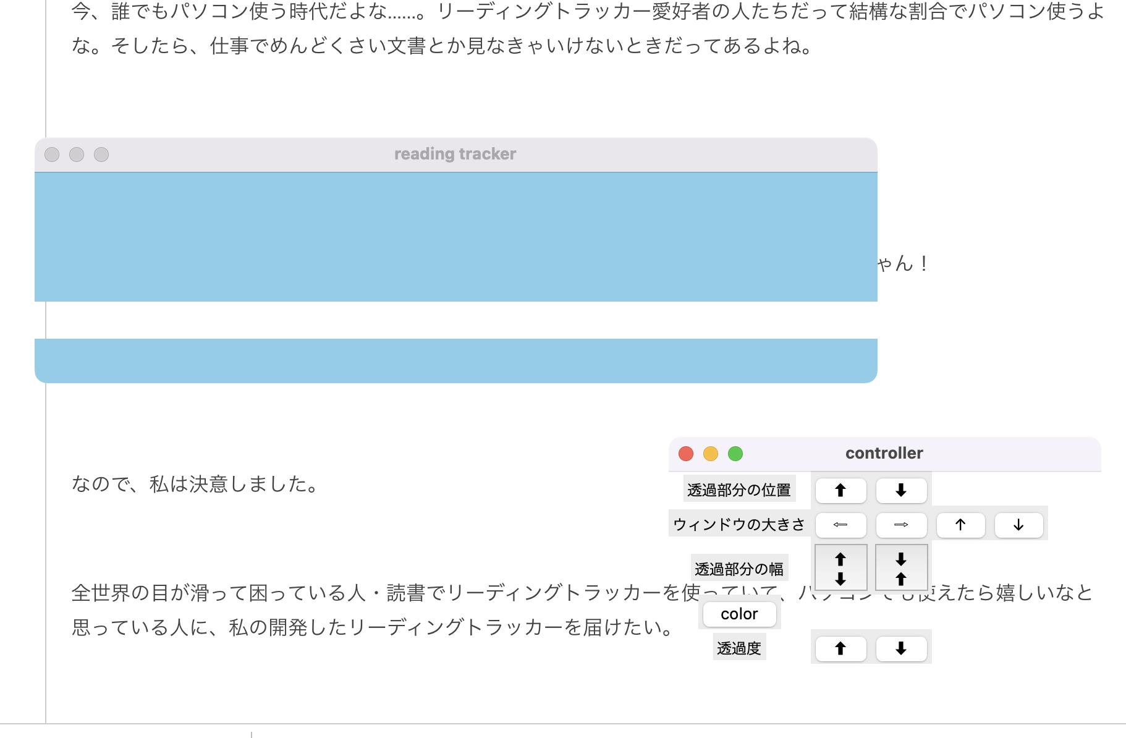Screen dimensions: 1126x738
Task: Narrow the transparent strip with inward arrows
Action: tap(901, 568)
